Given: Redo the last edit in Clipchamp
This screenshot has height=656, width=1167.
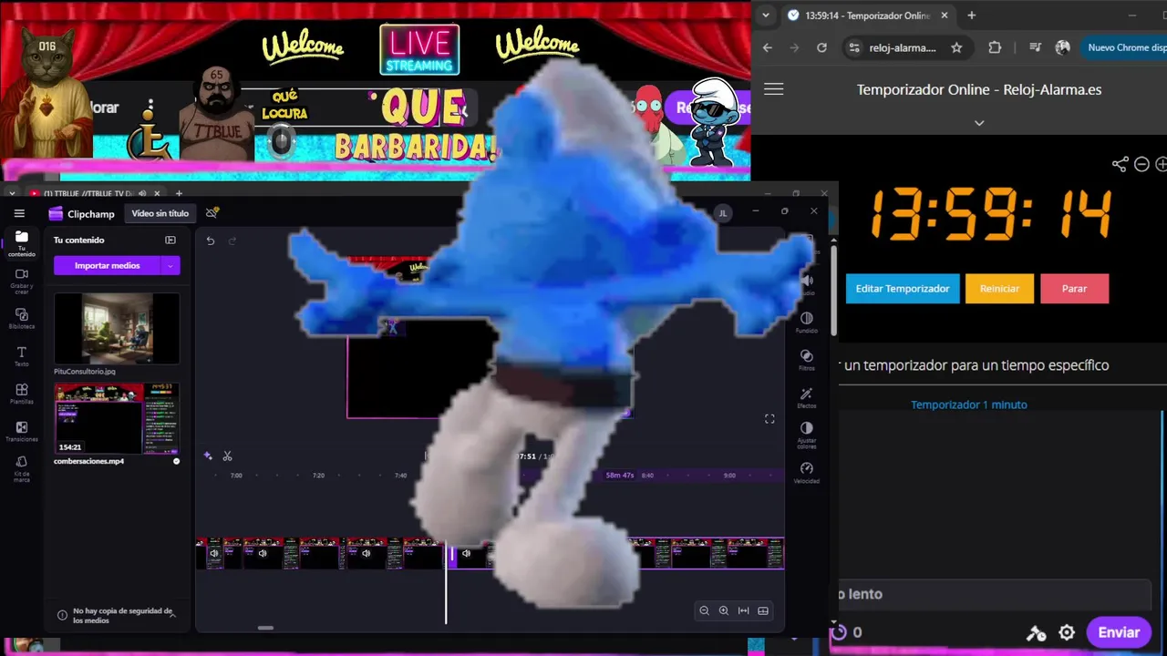Looking at the screenshot, I should [232, 241].
